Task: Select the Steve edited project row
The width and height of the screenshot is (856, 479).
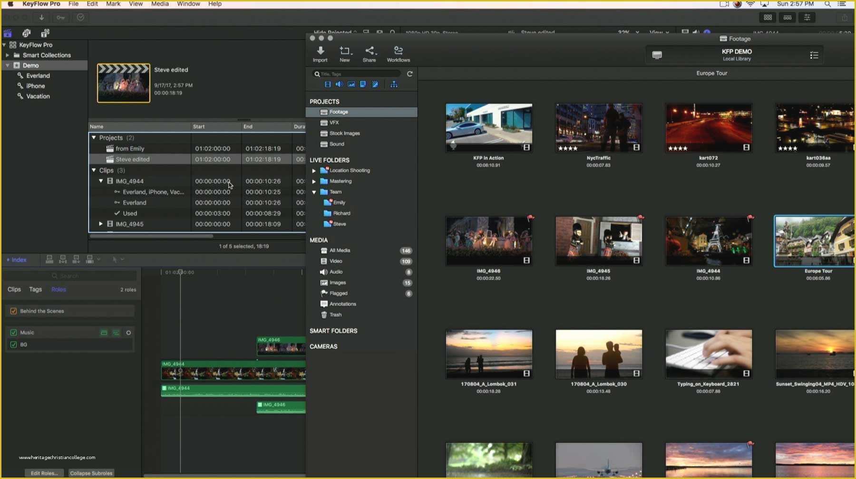Action: tap(197, 160)
